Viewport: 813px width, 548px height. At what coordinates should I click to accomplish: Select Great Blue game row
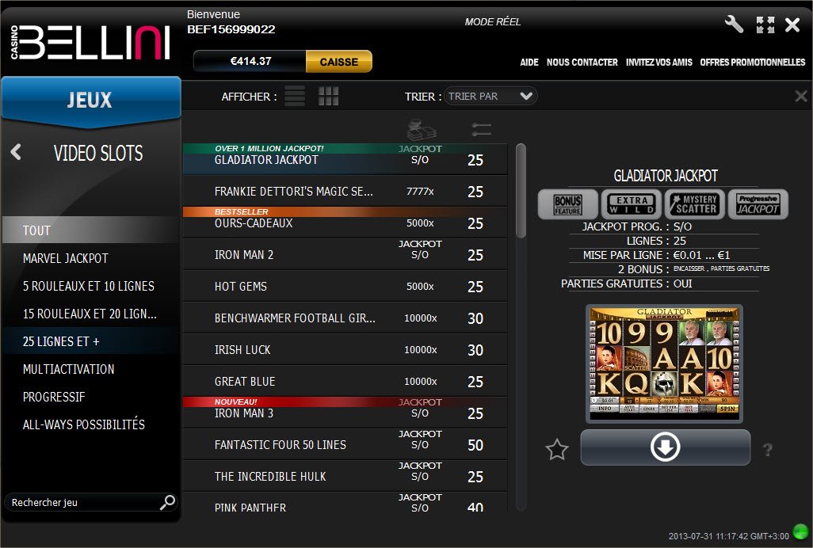[x=345, y=381]
